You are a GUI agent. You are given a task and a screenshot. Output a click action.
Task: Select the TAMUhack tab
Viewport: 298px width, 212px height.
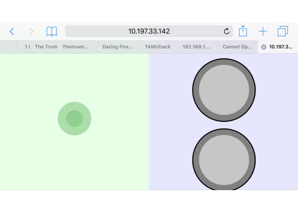click(x=157, y=47)
